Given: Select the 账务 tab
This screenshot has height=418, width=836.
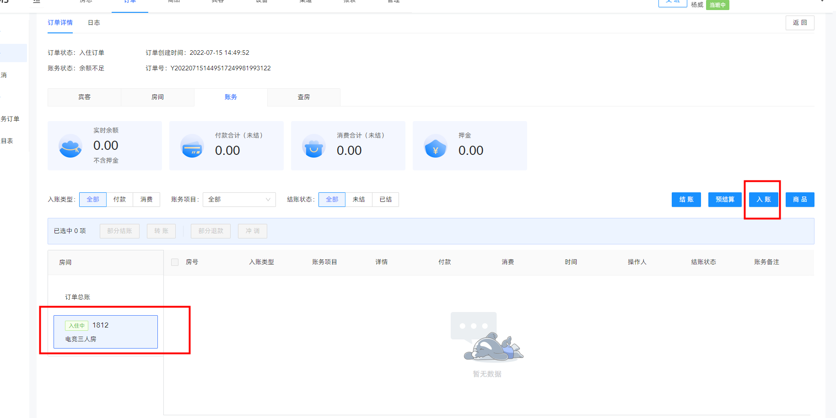Looking at the screenshot, I should pos(231,97).
